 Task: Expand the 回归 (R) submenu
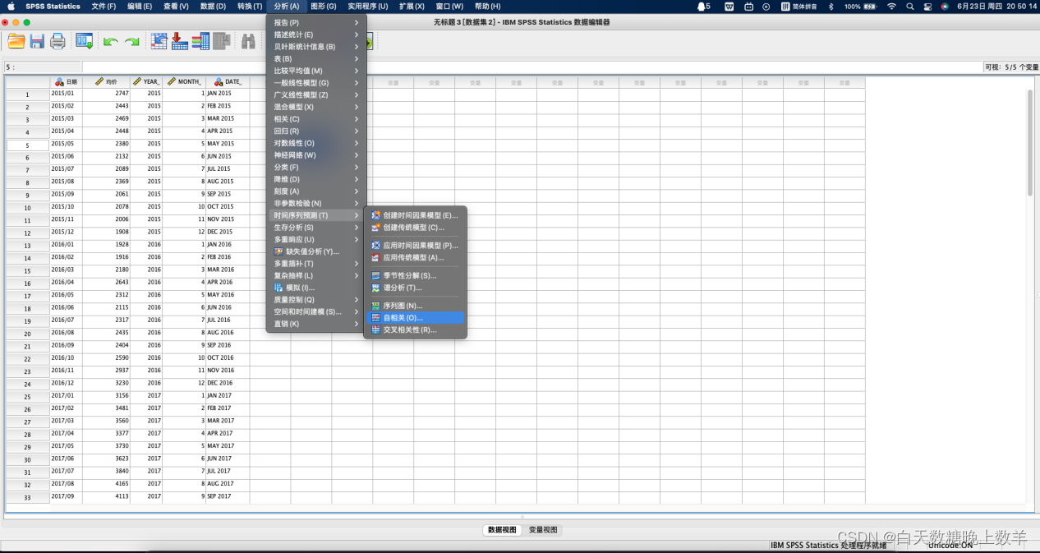tap(287, 131)
